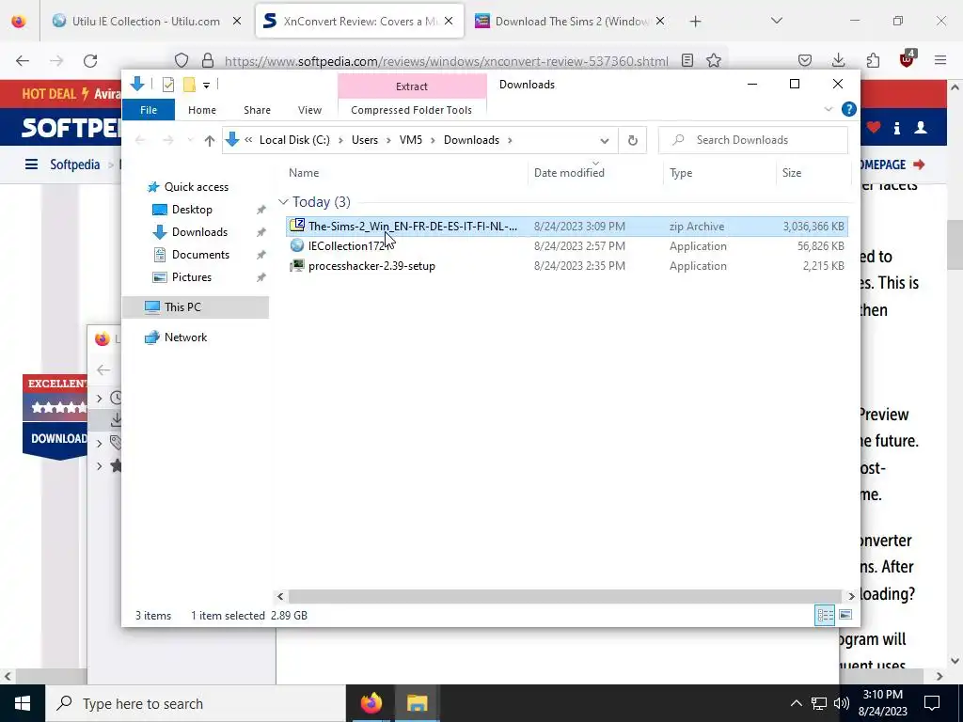Viewport: 963px width, 722px height.
Task: Open Desktop in navigation pane
Action: (x=192, y=210)
